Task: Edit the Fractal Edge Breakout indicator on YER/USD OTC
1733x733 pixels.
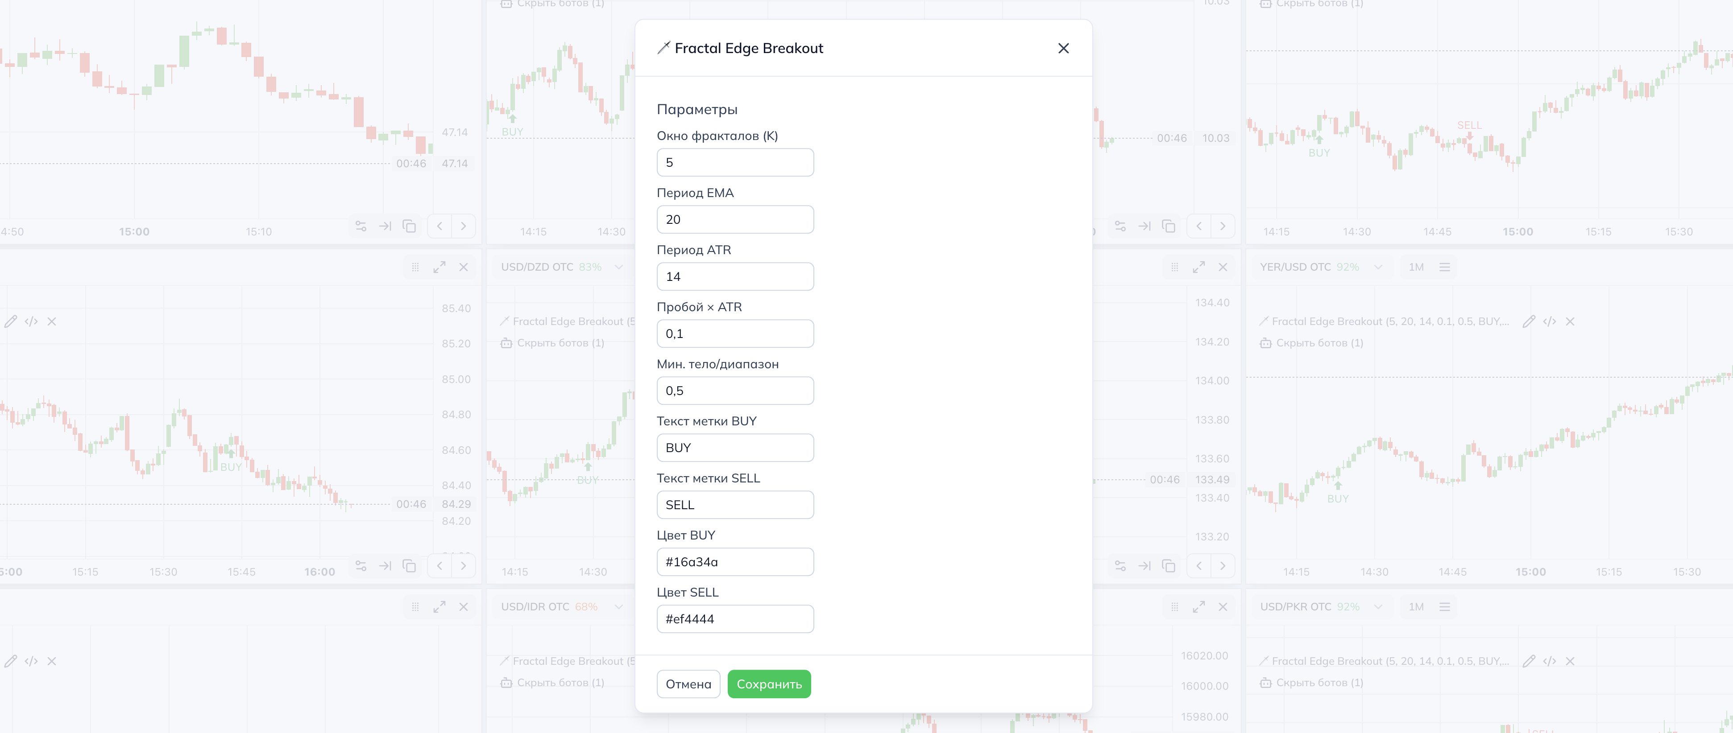Action: (1529, 321)
